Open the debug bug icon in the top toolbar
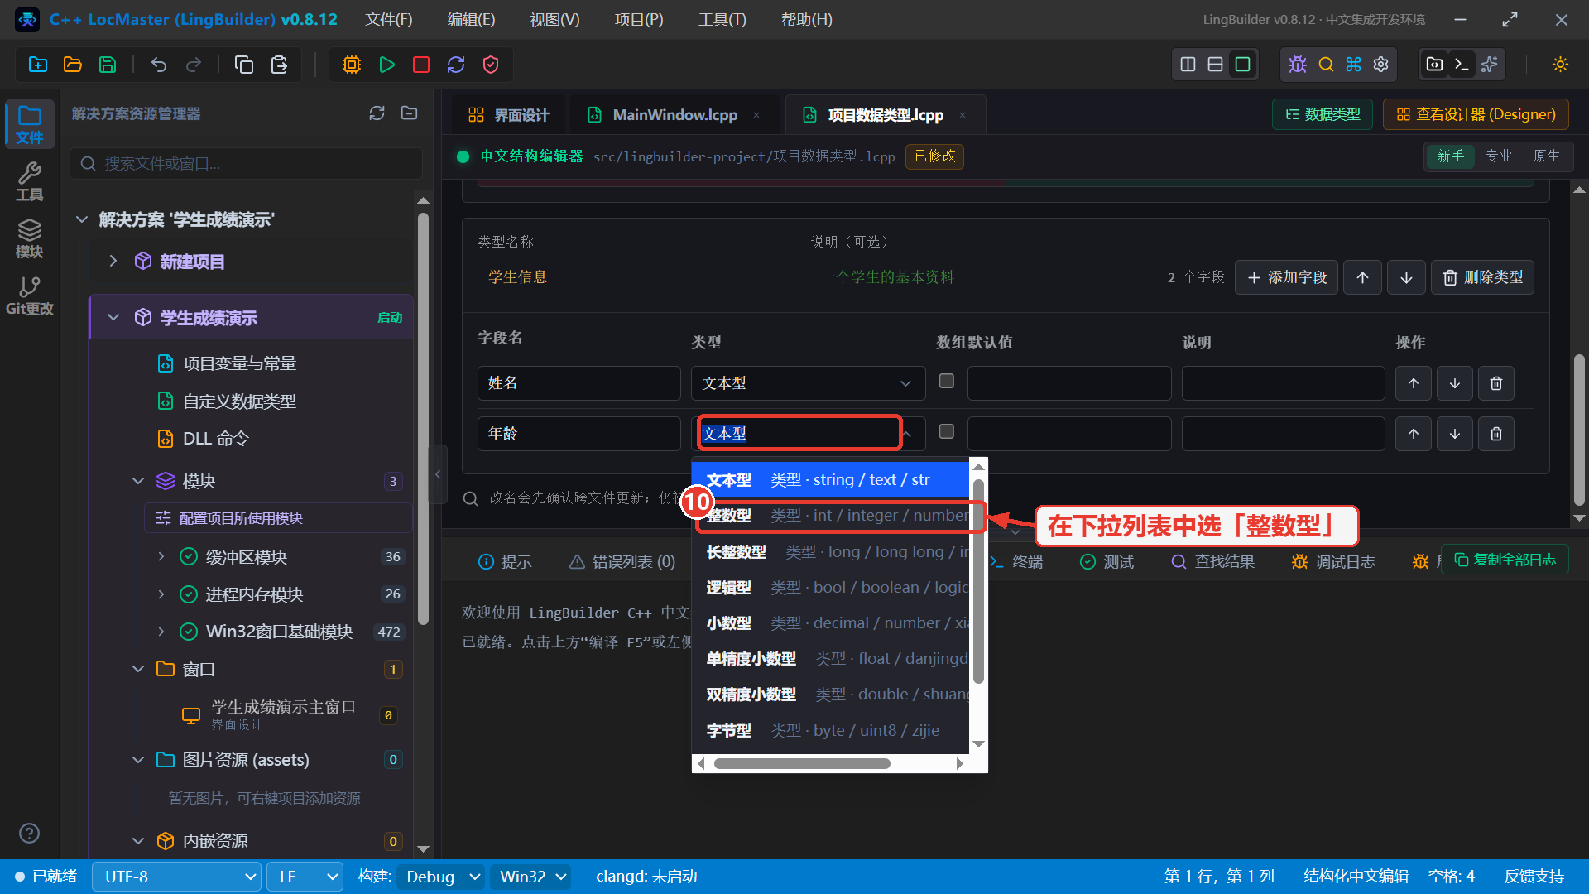 pos(1298,65)
